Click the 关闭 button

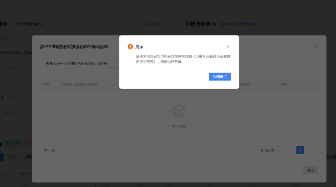[x=310, y=170]
